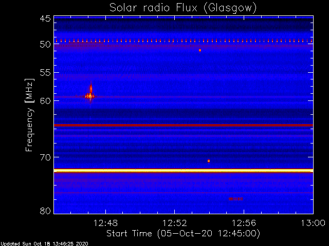
Task: Click the bright yellow band near 72 MHz
Action: click(x=184, y=171)
